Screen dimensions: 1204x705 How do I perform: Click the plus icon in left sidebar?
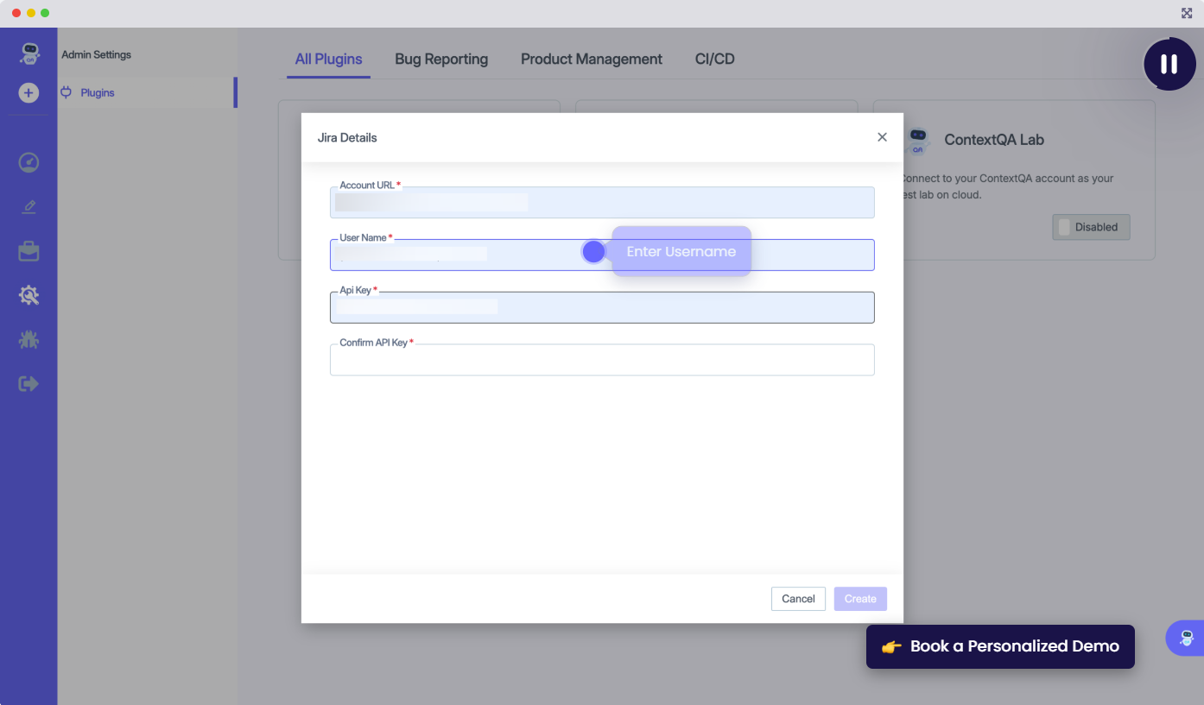(x=29, y=92)
